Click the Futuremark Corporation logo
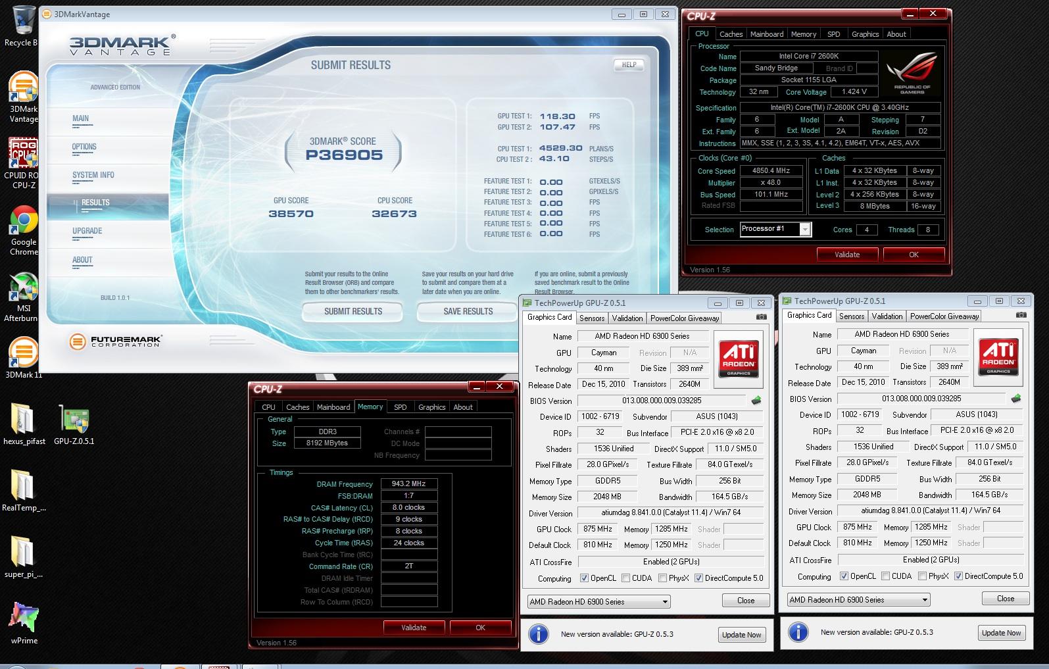 point(116,341)
